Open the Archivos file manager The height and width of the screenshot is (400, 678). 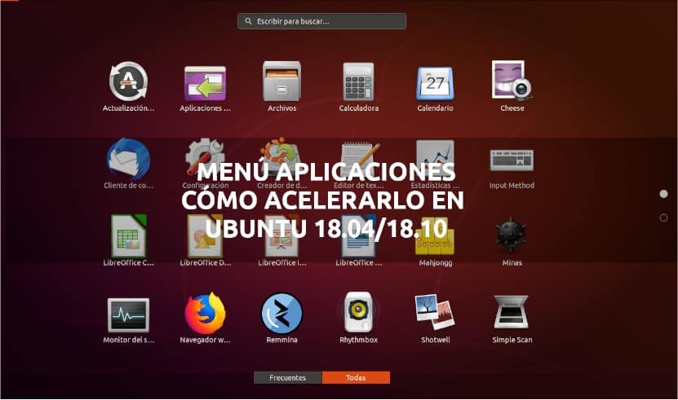pyautogui.click(x=281, y=81)
